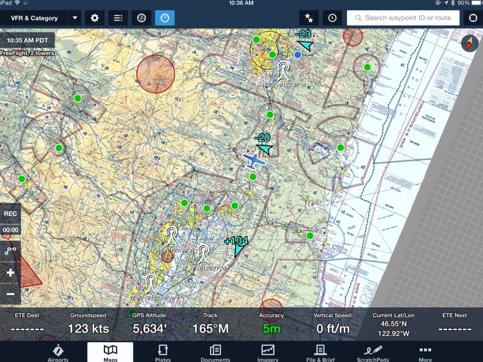Tap the 00:00 recording timer
The height and width of the screenshot is (362, 483).
click(x=10, y=230)
